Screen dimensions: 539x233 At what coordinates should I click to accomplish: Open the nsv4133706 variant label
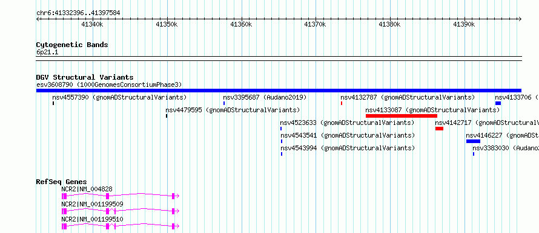pyautogui.click(x=517, y=97)
